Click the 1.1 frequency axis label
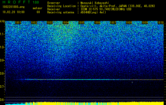 (x=2, y=34)
